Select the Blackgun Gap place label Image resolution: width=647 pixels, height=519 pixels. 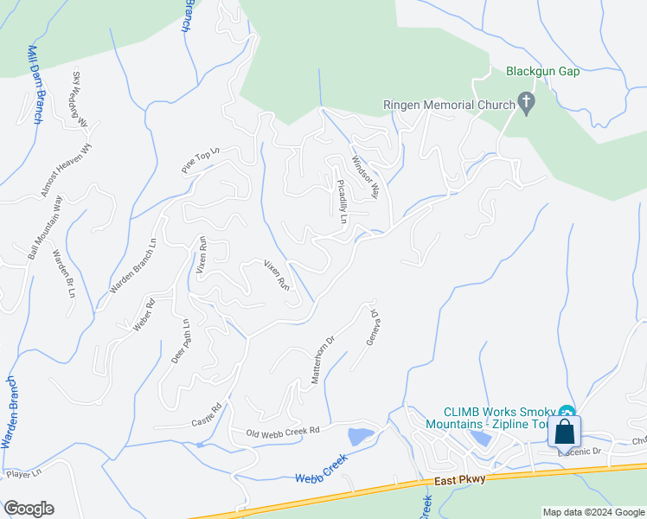(542, 72)
